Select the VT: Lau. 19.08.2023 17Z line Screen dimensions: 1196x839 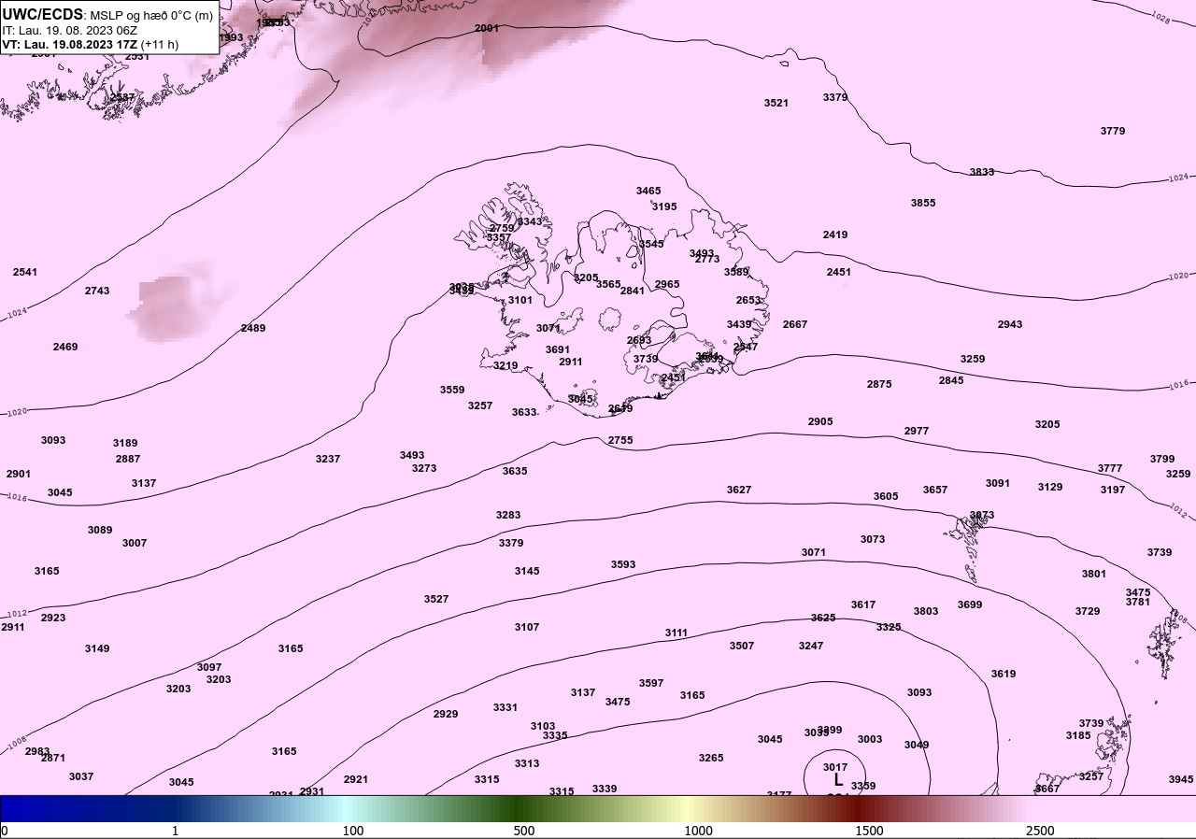(69, 44)
